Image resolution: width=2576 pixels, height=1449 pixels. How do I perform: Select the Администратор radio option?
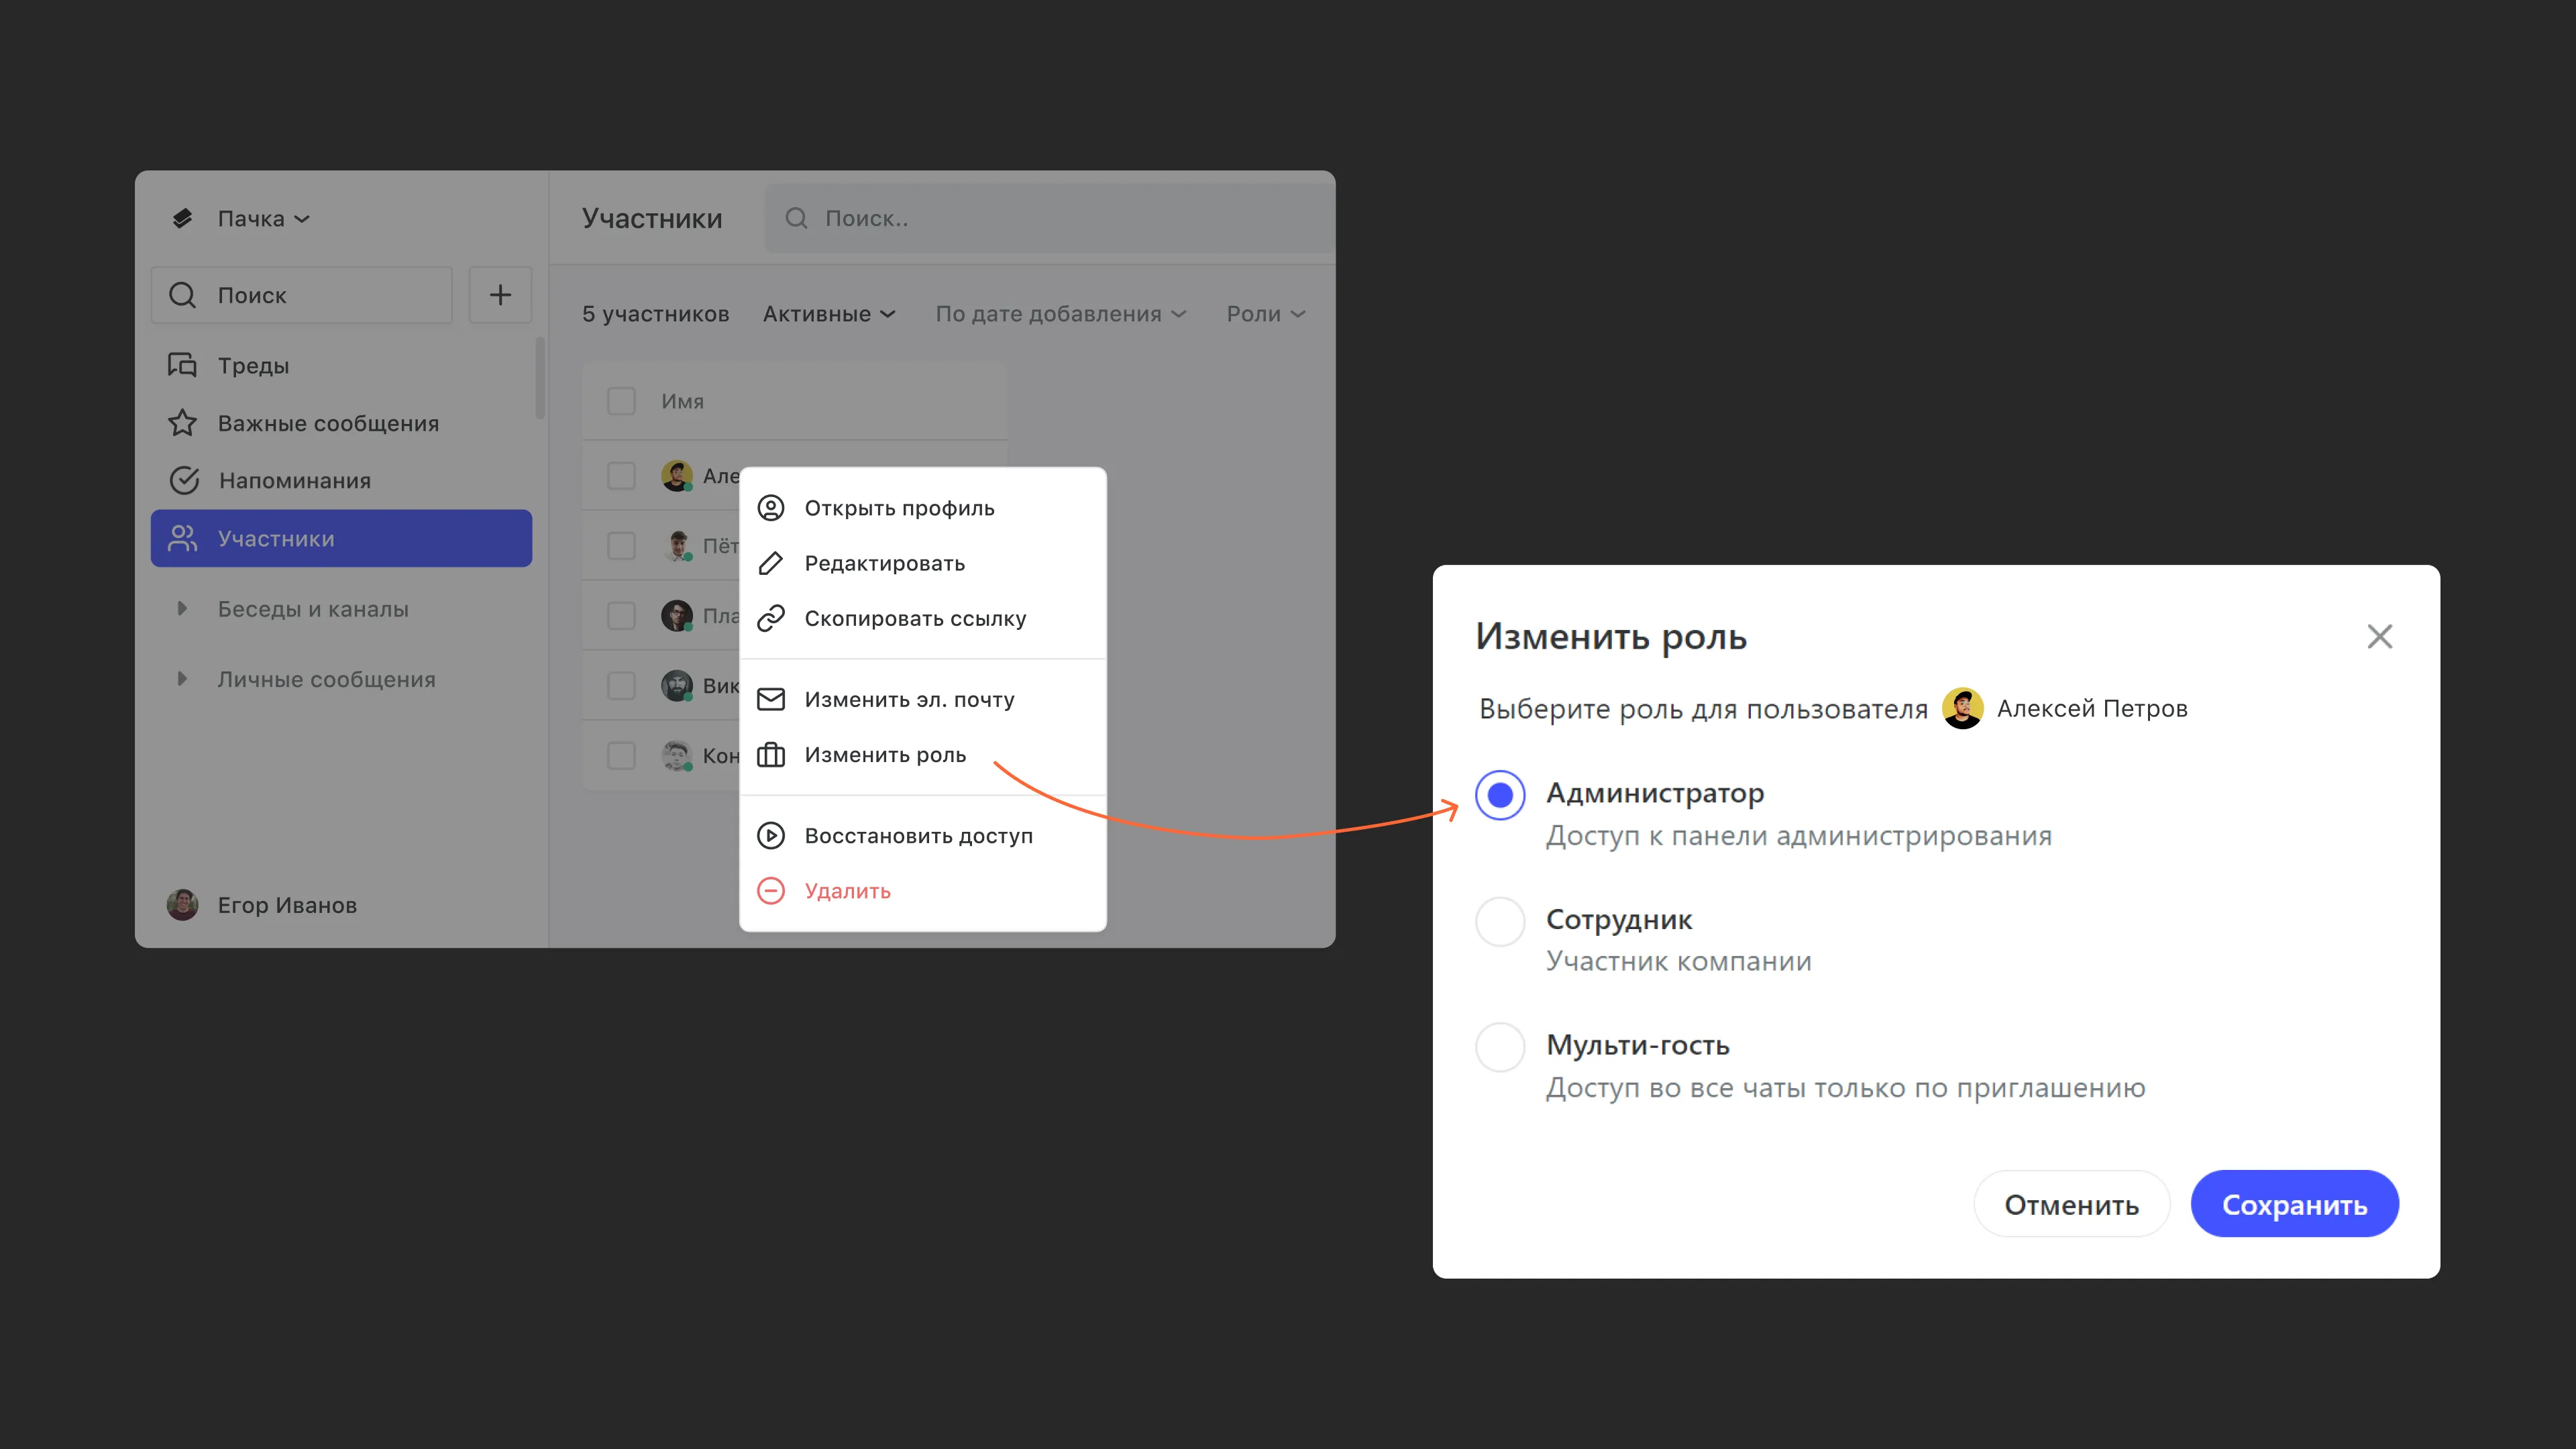click(1499, 795)
